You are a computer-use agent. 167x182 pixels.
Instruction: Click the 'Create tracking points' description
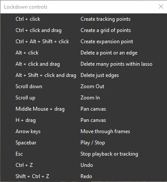coord(105,19)
